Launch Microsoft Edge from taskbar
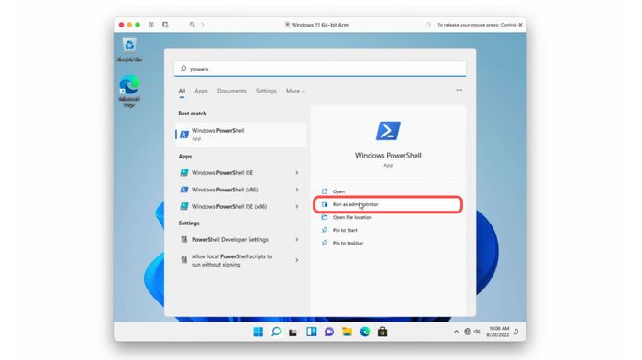This screenshot has height=360, width=642. click(365, 332)
